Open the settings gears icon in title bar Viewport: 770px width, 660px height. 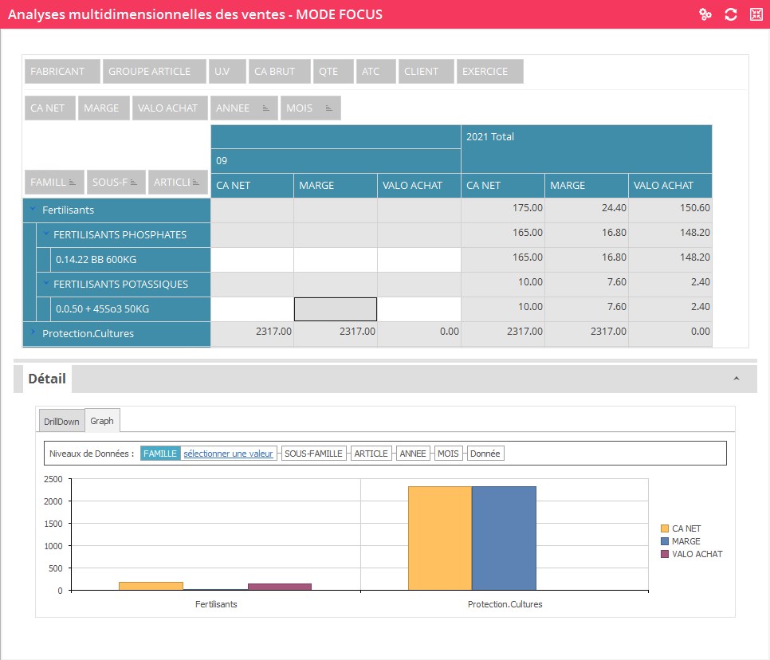[x=705, y=14]
